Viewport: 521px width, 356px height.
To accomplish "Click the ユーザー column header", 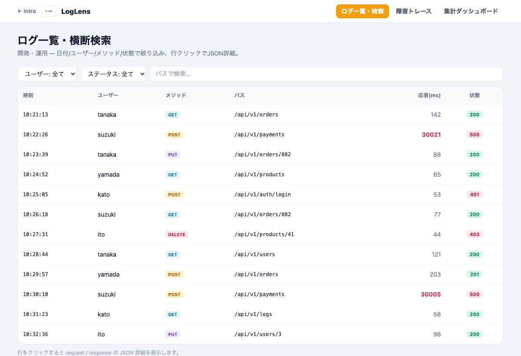I will pyautogui.click(x=108, y=96).
